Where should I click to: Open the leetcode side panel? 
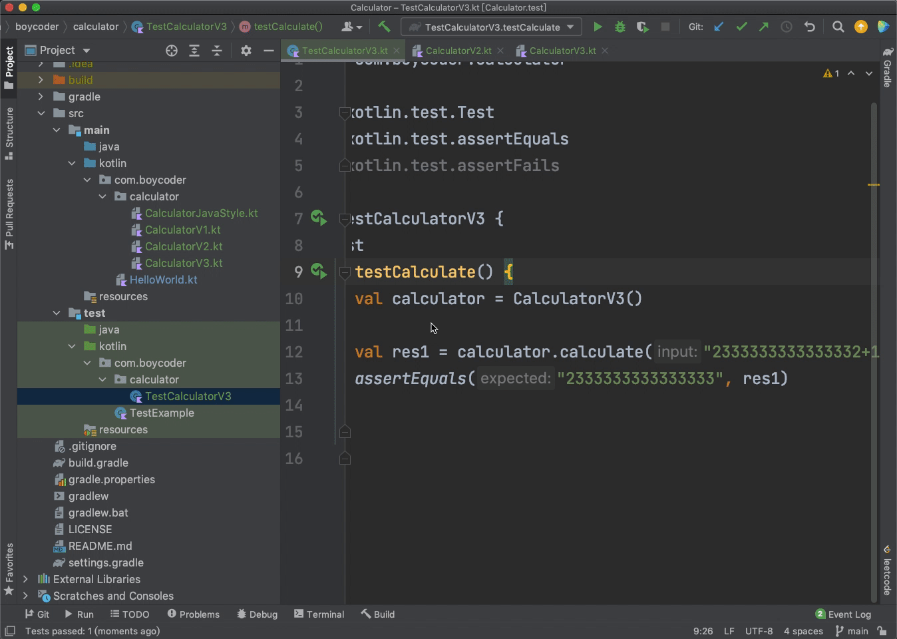pyautogui.click(x=888, y=570)
